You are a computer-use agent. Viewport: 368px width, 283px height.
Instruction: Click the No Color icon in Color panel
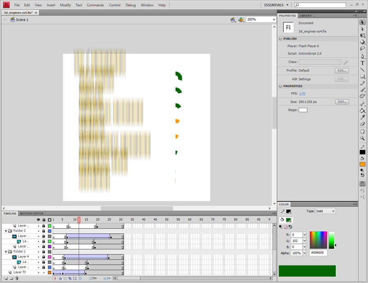tap(286, 227)
